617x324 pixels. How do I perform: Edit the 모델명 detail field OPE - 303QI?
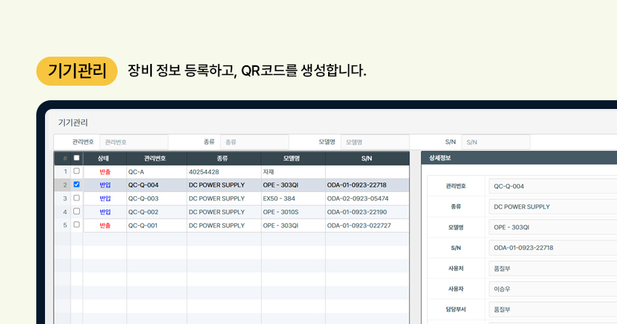553,227
